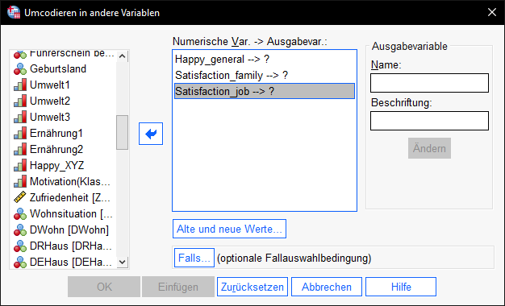Viewport: 505px width, 306px height.
Task: Click the nominal icon beside DEHaus
Action: click(x=20, y=262)
